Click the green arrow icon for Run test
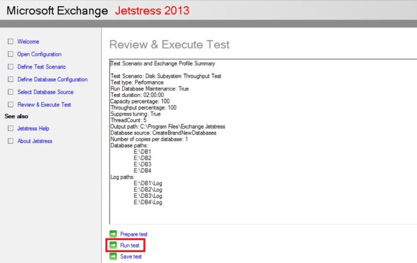 point(113,245)
